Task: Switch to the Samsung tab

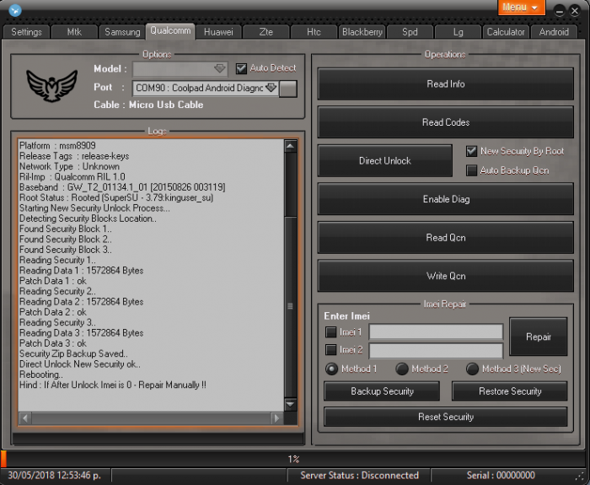Action: (122, 32)
